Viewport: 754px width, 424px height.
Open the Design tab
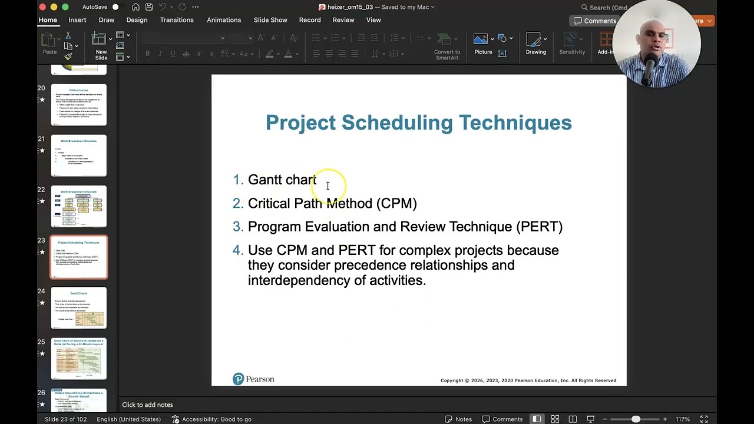point(137,20)
